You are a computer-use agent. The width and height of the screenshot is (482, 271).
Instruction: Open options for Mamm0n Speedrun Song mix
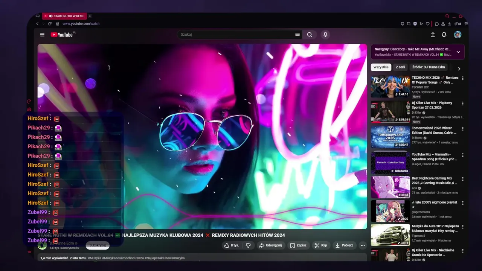(x=463, y=155)
